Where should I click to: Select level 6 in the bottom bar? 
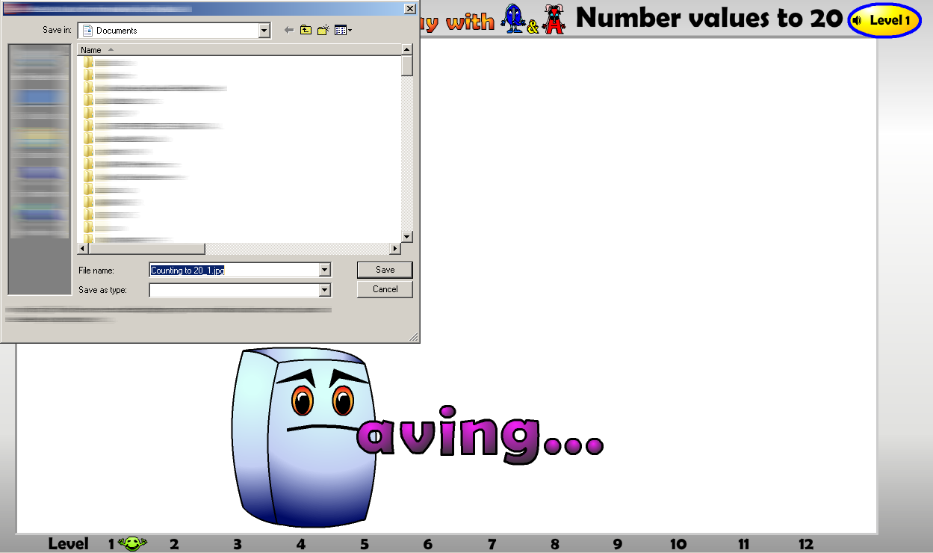[428, 544]
